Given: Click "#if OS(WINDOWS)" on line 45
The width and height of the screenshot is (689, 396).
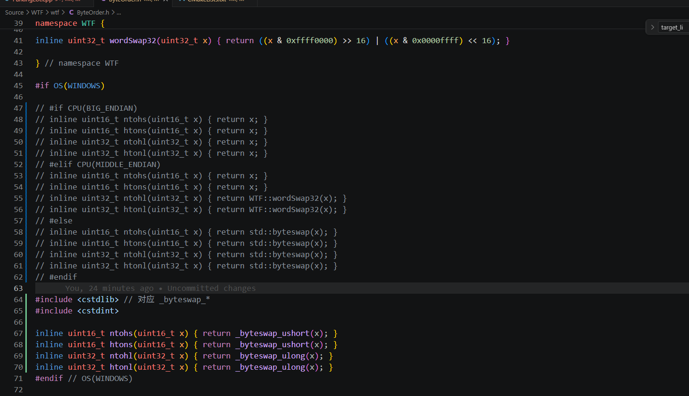Looking at the screenshot, I should pyautogui.click(x=70, y=86).
